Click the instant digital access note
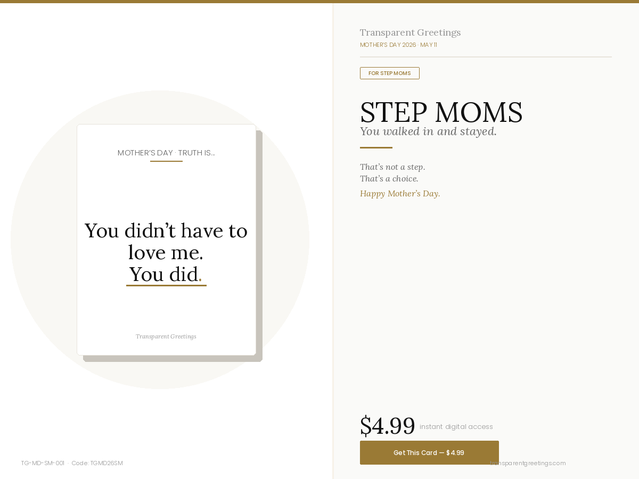The width and height of the screenshot is (639, 479). tap(456, 426)
